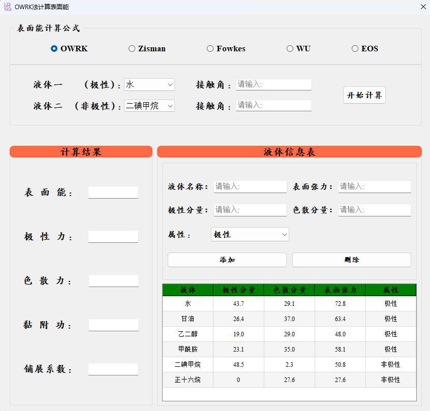The height and width of the screenshot is (411, 430).
Task: Click the 表面张力 table column header
Action: tap(340, 290)
